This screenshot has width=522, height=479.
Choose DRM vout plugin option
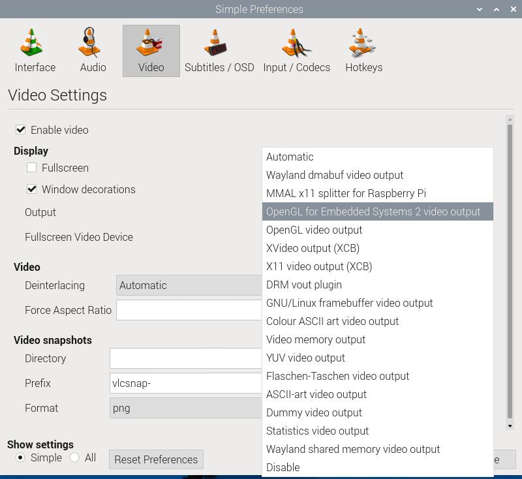tap(378, 285)
